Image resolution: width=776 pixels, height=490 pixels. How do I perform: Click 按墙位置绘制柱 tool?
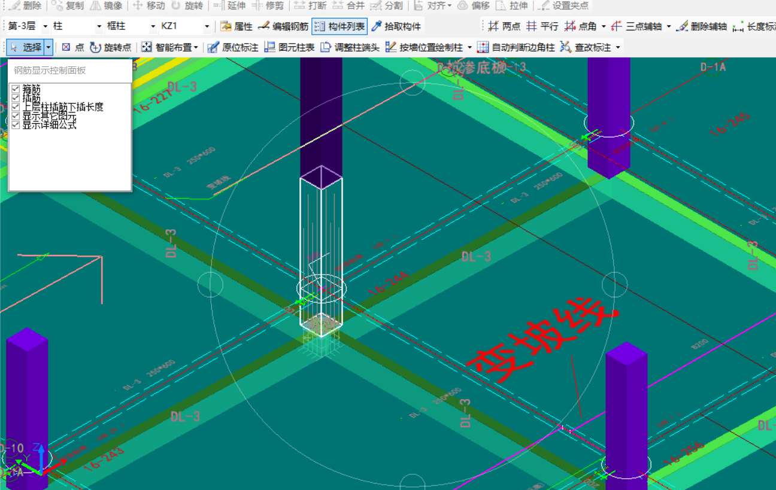click(424, 47)
